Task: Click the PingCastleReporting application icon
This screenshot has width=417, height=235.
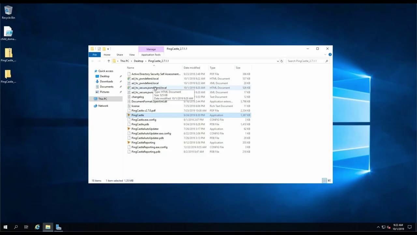Action: click(x=129, y=143)
